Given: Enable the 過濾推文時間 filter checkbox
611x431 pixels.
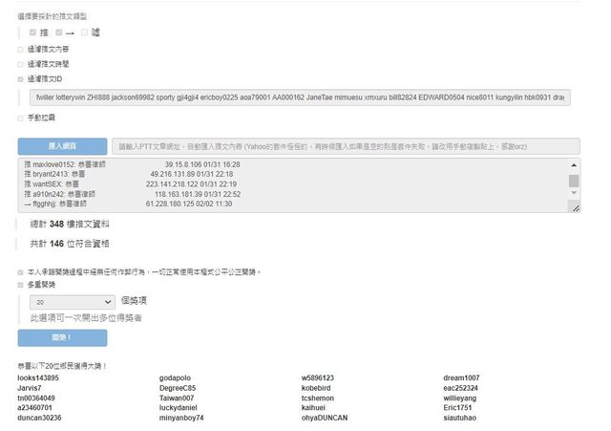Looking at the screenshot, I should [x=21, y=64].
